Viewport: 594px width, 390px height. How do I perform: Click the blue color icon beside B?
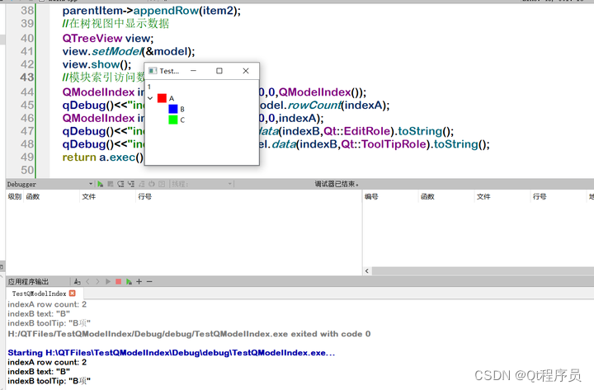point(173,109)
